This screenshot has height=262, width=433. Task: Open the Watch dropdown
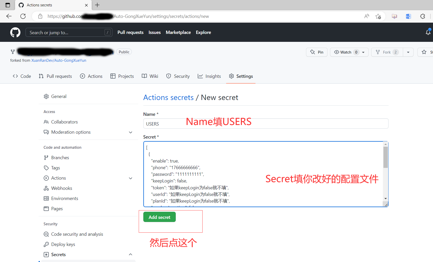349,52
